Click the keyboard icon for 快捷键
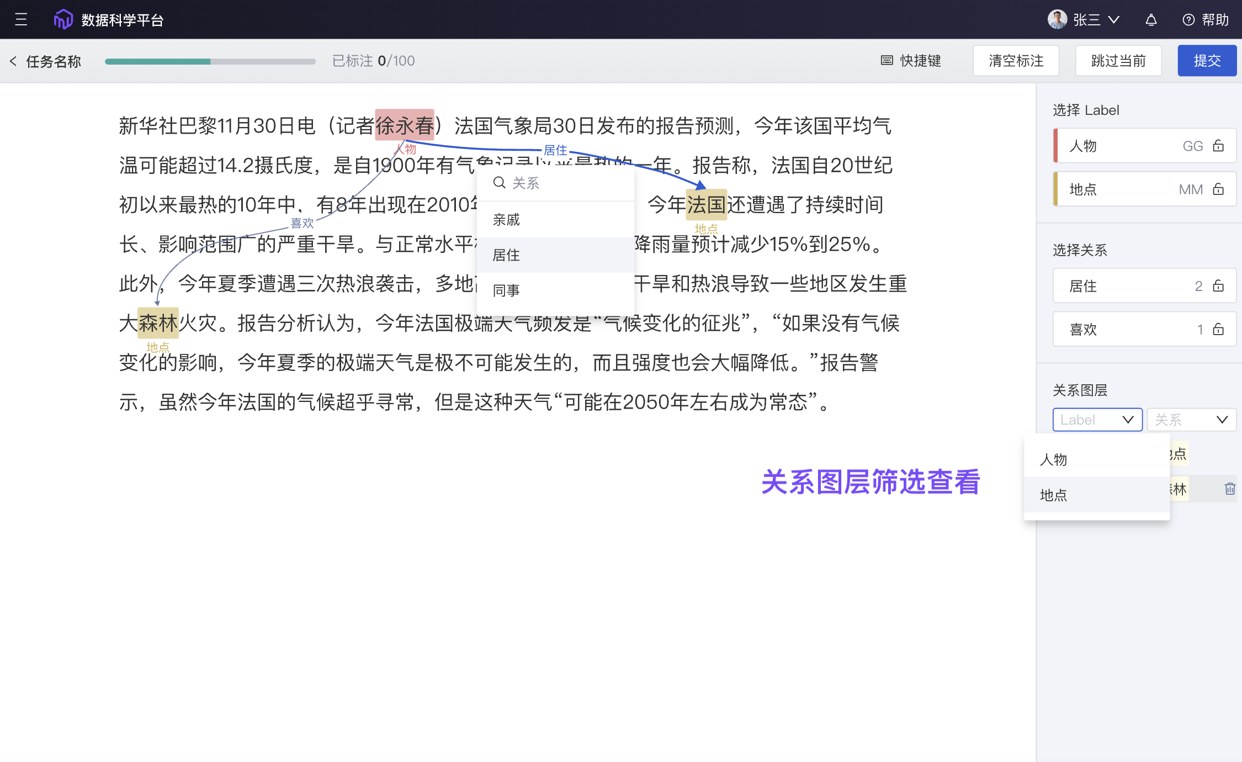The height and width of the screenshot is (762, 1242). click(x=887, y=61)
